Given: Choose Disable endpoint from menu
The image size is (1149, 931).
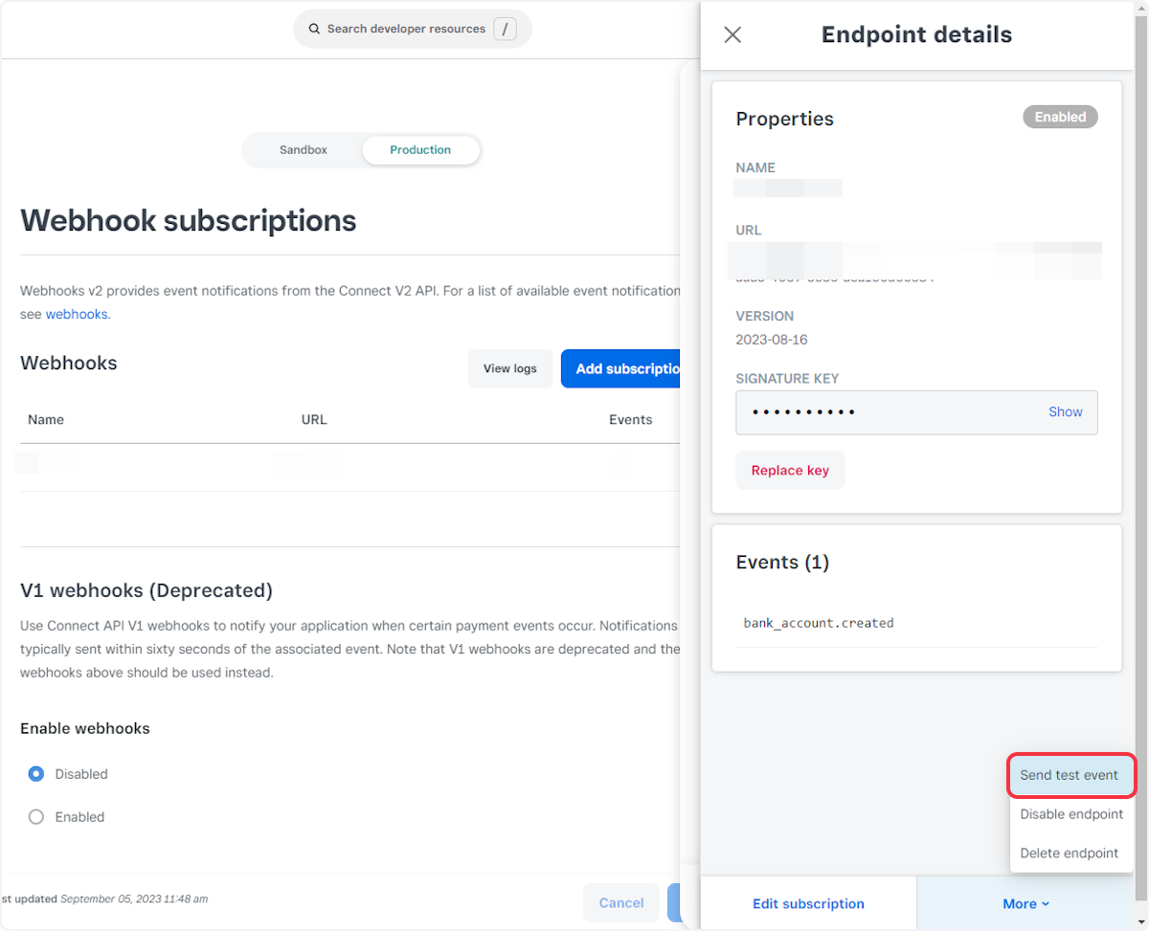Looking at the screenshot, I should tap(1071, 814).
